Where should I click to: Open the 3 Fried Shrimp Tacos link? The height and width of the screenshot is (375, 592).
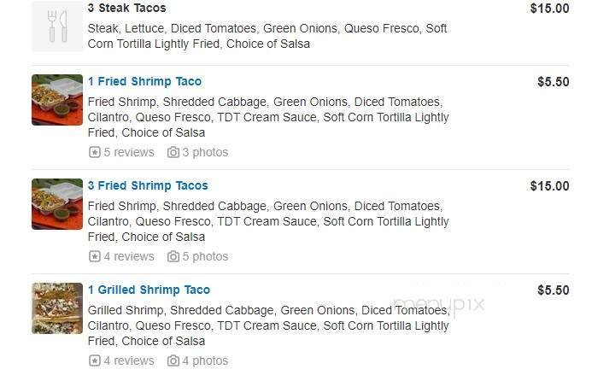pos(148,186)
